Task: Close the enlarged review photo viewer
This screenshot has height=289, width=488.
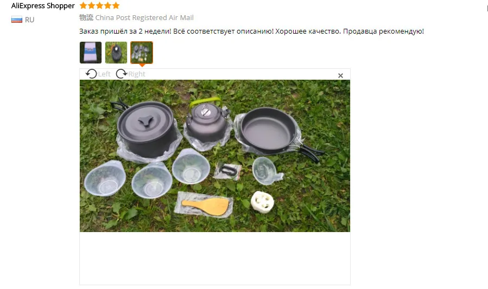Action: 340,75
